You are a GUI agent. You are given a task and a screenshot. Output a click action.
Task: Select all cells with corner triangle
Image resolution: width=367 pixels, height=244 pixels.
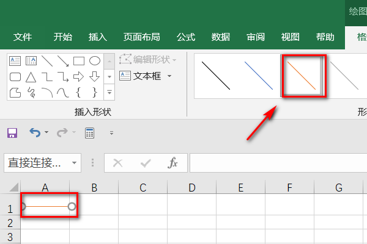pos(13,187)
